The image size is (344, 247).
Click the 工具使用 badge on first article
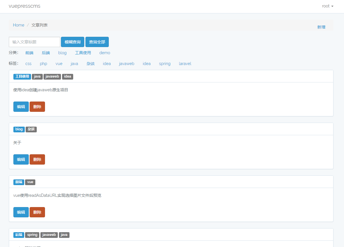pyautogui.click(x=22, y=76)
